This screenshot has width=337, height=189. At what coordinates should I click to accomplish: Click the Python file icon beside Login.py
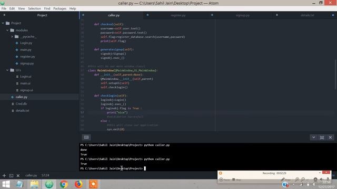tap(17, 43)
